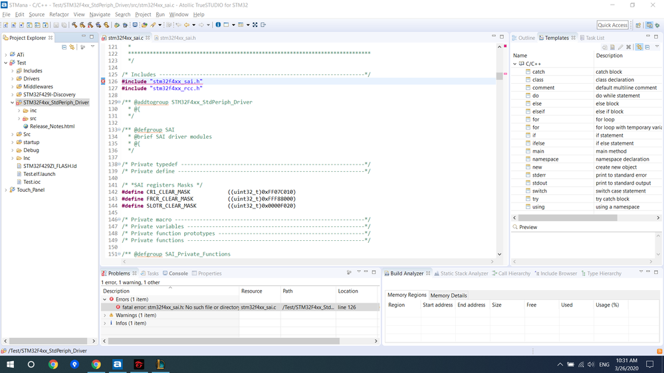
Task: Expand the Touch_Panel project
Action: (x=6, y=190)
